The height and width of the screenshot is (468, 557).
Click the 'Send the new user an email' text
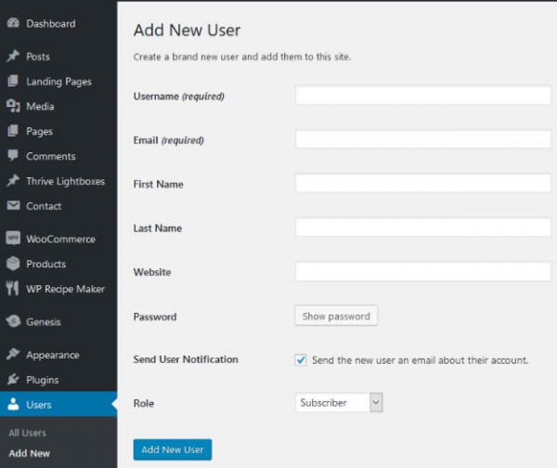(x=420, y=360)
